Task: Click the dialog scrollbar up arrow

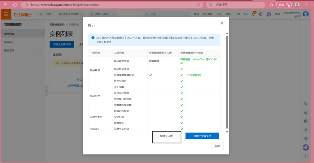Action: (227, 33)
